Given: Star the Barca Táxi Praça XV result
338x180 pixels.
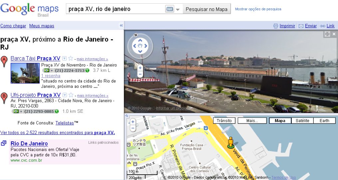Looking at the screenshot, I should pyautogui.click(x=71, y=58).
